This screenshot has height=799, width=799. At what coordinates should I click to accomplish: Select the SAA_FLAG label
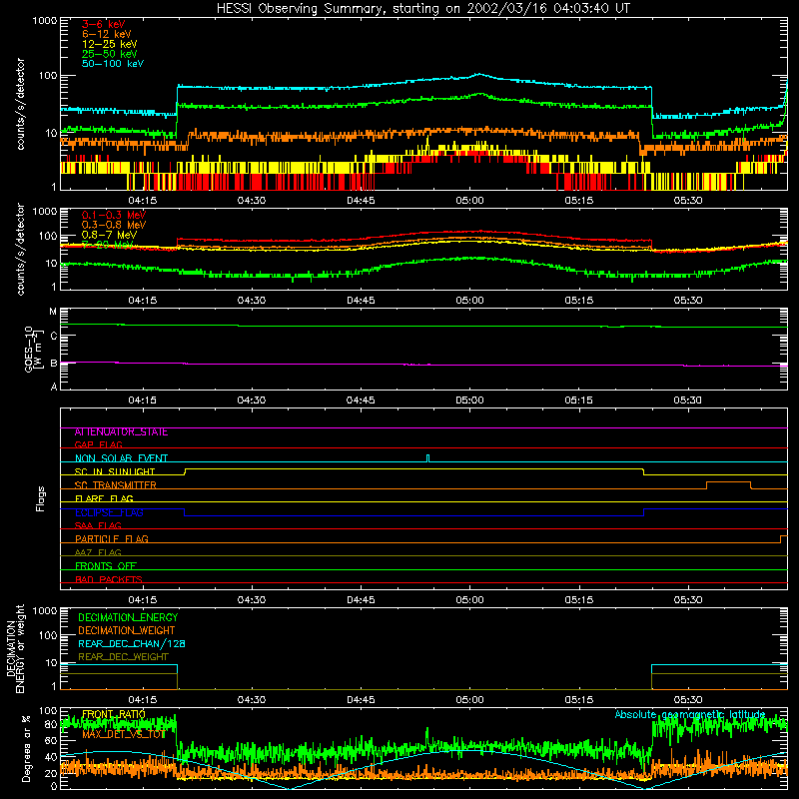tap(98, 525)
